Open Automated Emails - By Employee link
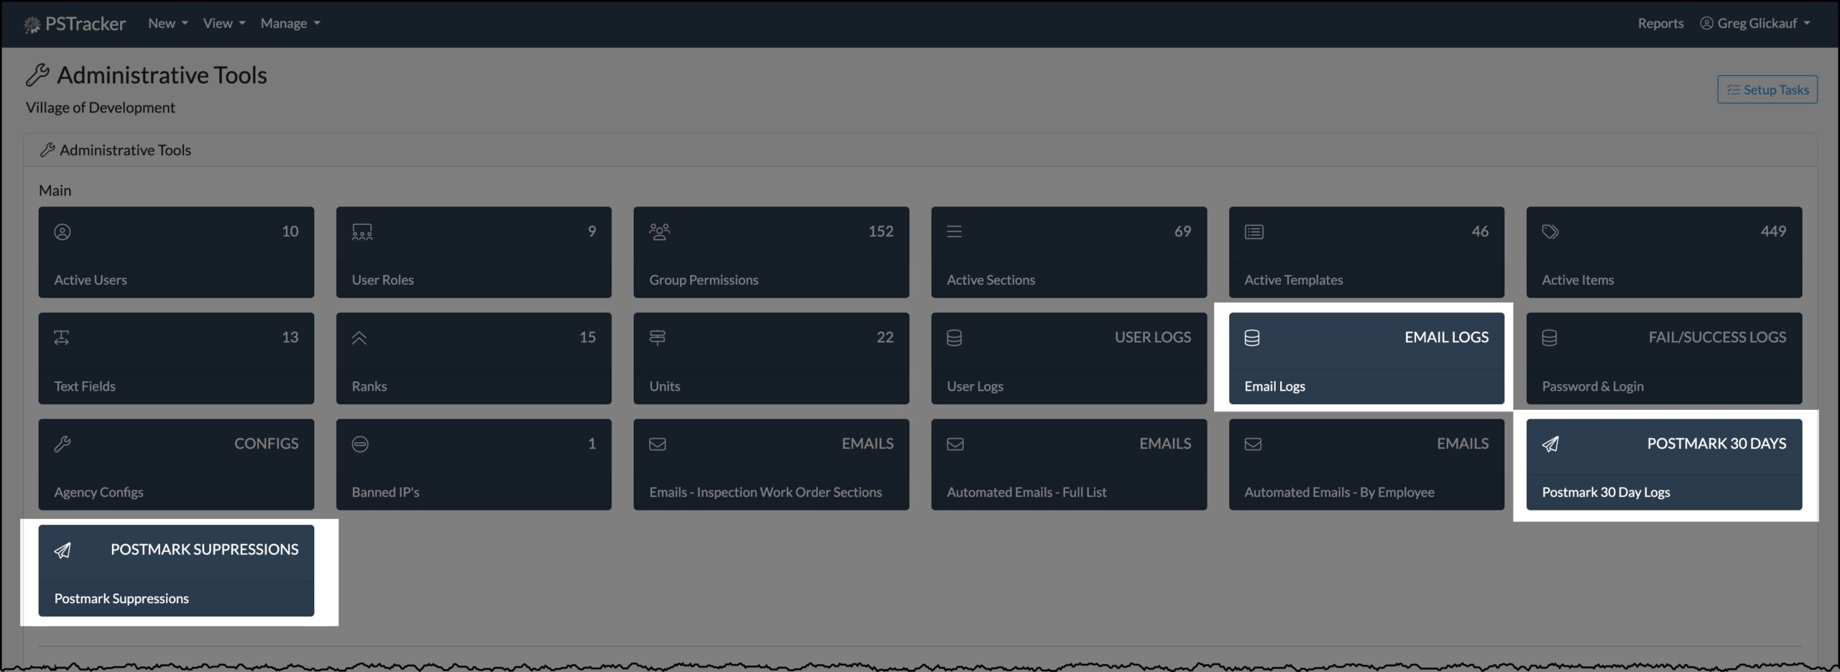 point(1339,493)
